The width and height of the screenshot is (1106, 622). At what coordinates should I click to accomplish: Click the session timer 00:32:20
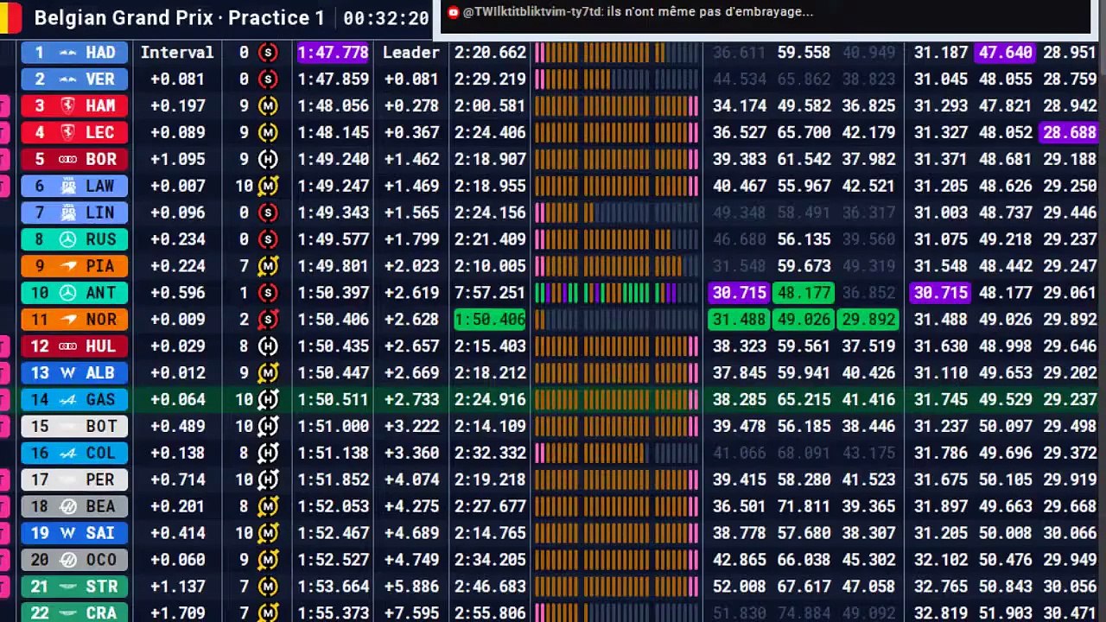point(385,18)
